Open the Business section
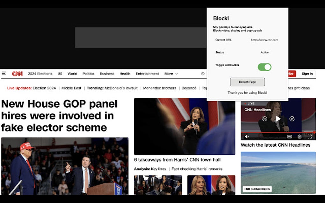The width and height of the screenshot is (325, 203). (107, 73)
